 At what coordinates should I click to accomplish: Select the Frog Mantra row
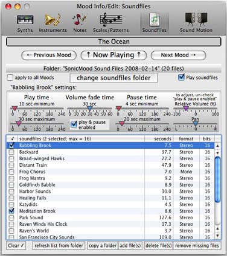[110, 178]
